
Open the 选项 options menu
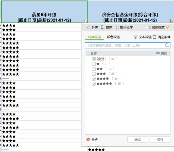(161, 54)
